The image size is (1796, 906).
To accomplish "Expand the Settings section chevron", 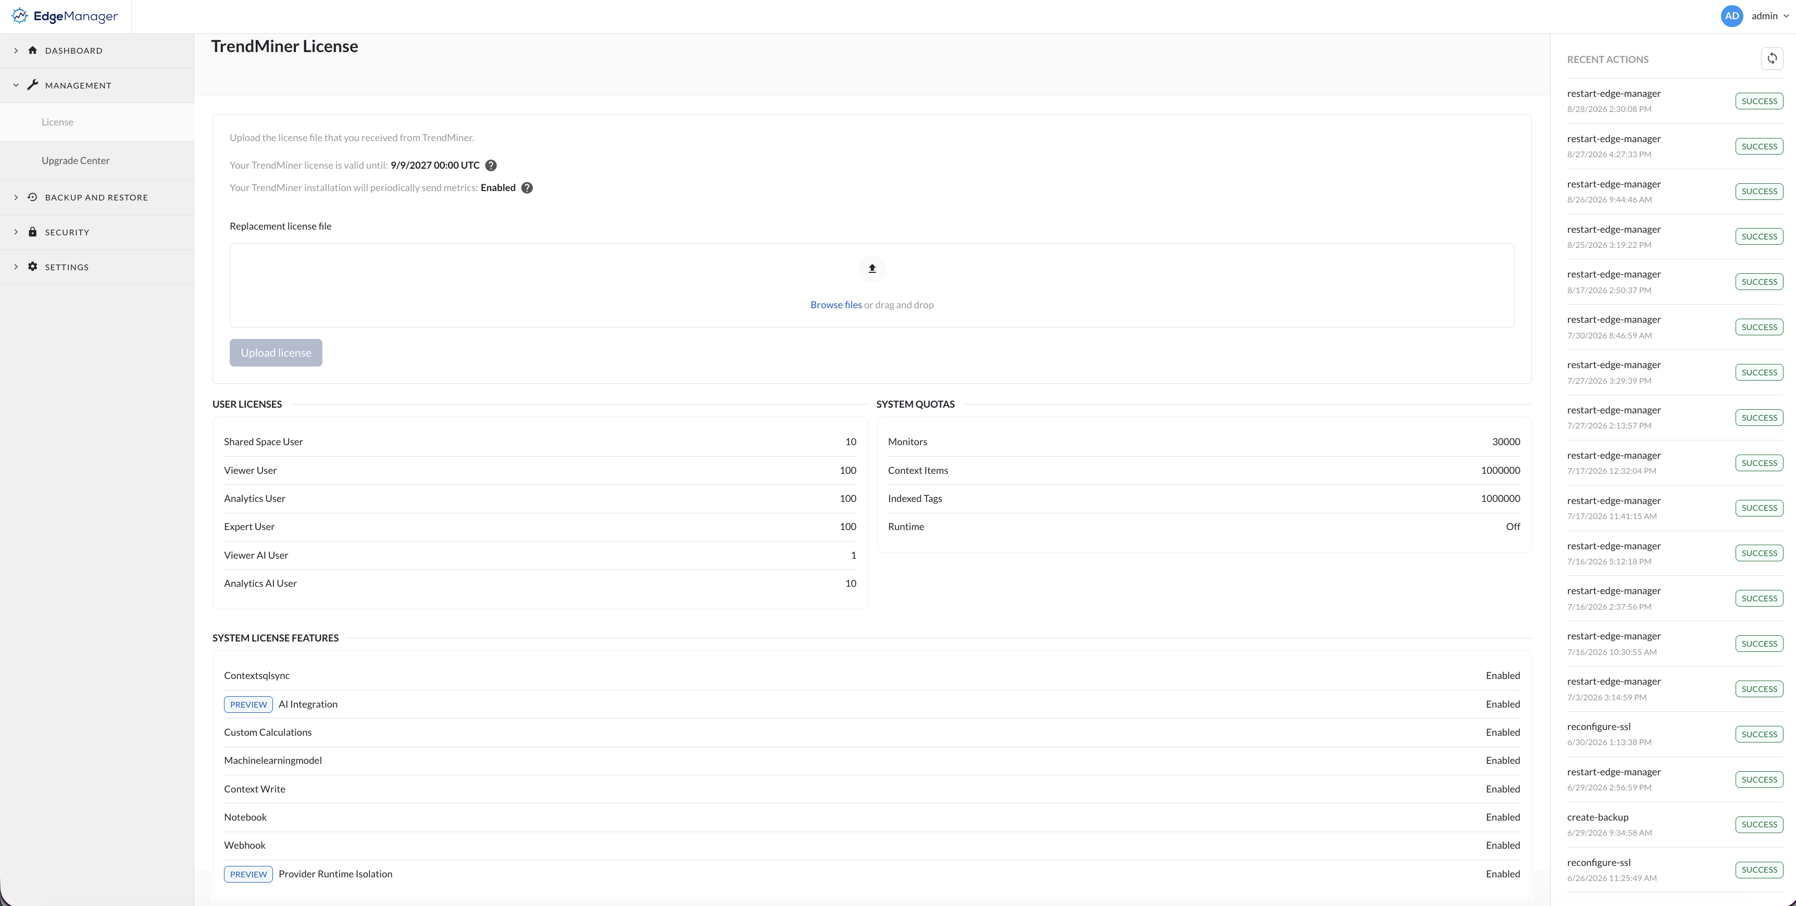I will click(x=15, y=267).
